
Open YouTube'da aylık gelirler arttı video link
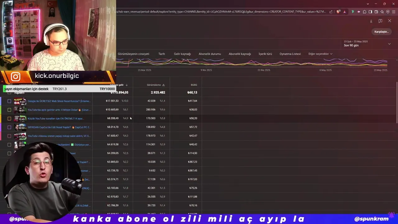[x=59, y=110]
